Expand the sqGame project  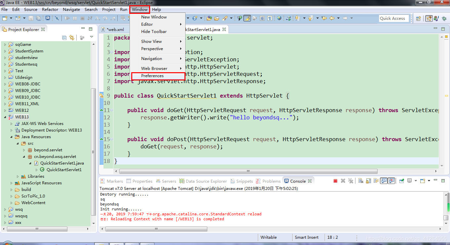tap(5, 45)
